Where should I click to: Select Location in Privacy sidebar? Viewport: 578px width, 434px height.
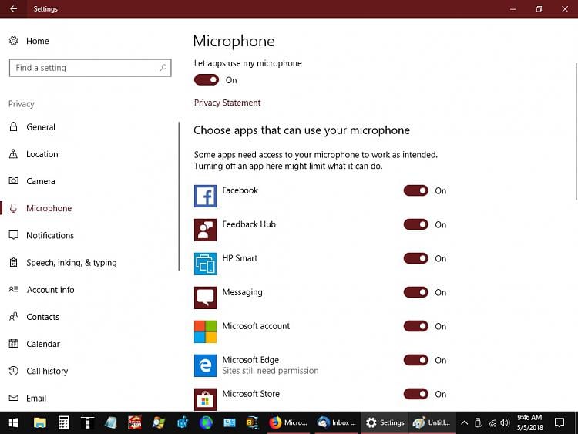[42, 154]
